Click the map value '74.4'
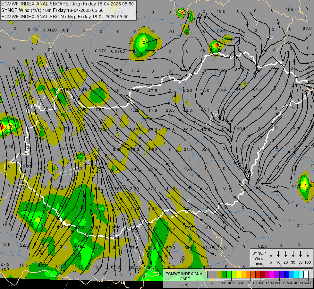The width and height of the screenshot is (314, 289). click(x=223, y=90)
